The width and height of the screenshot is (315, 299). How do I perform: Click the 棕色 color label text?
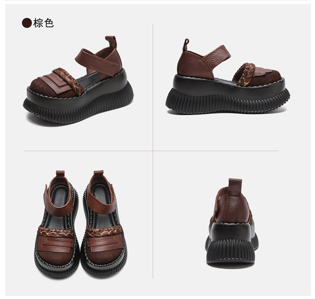click(43, 23)
